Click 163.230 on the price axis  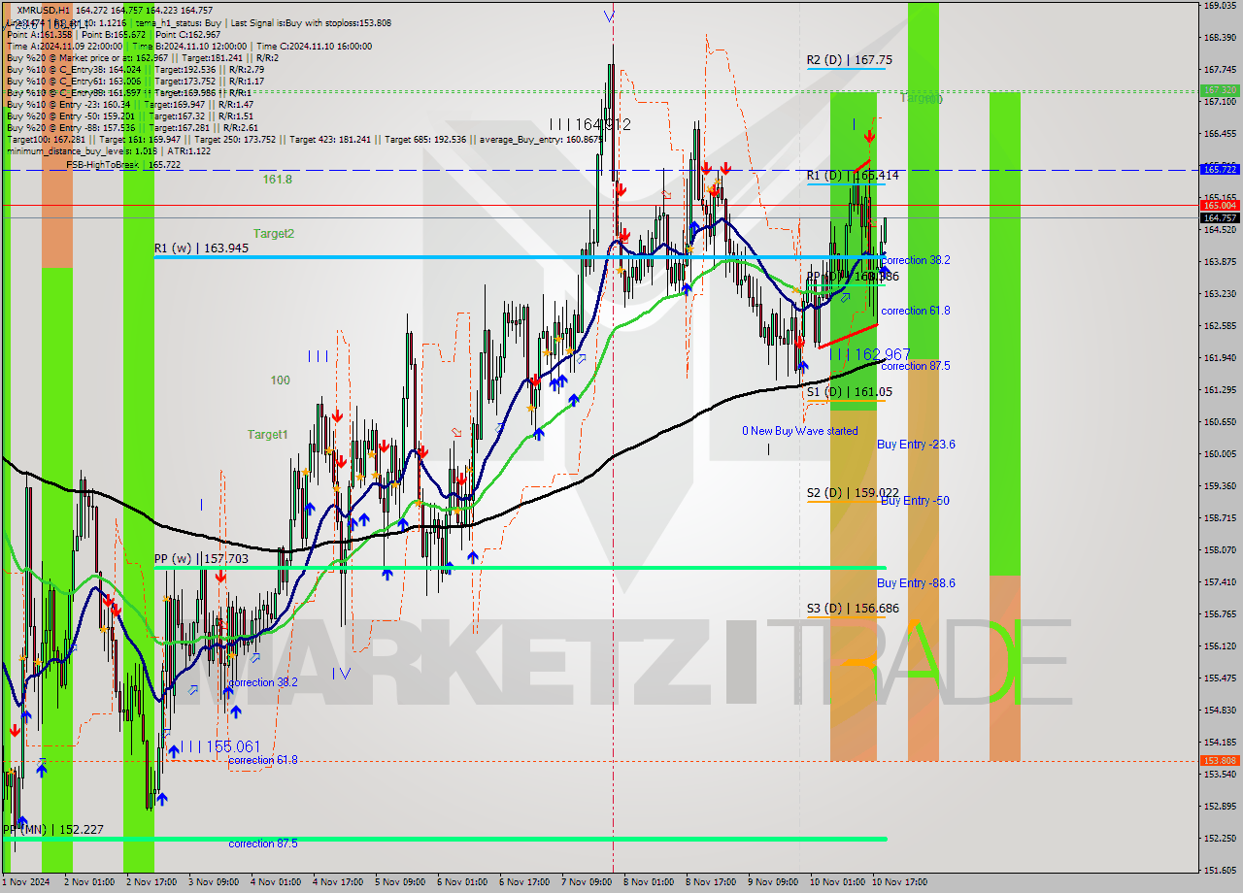pos(1220,293)
